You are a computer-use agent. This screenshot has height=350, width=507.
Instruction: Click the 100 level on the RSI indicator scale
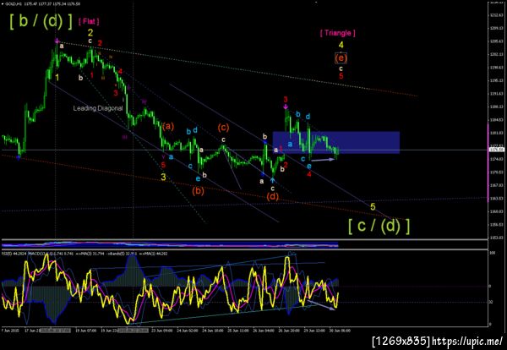[492, 254]
